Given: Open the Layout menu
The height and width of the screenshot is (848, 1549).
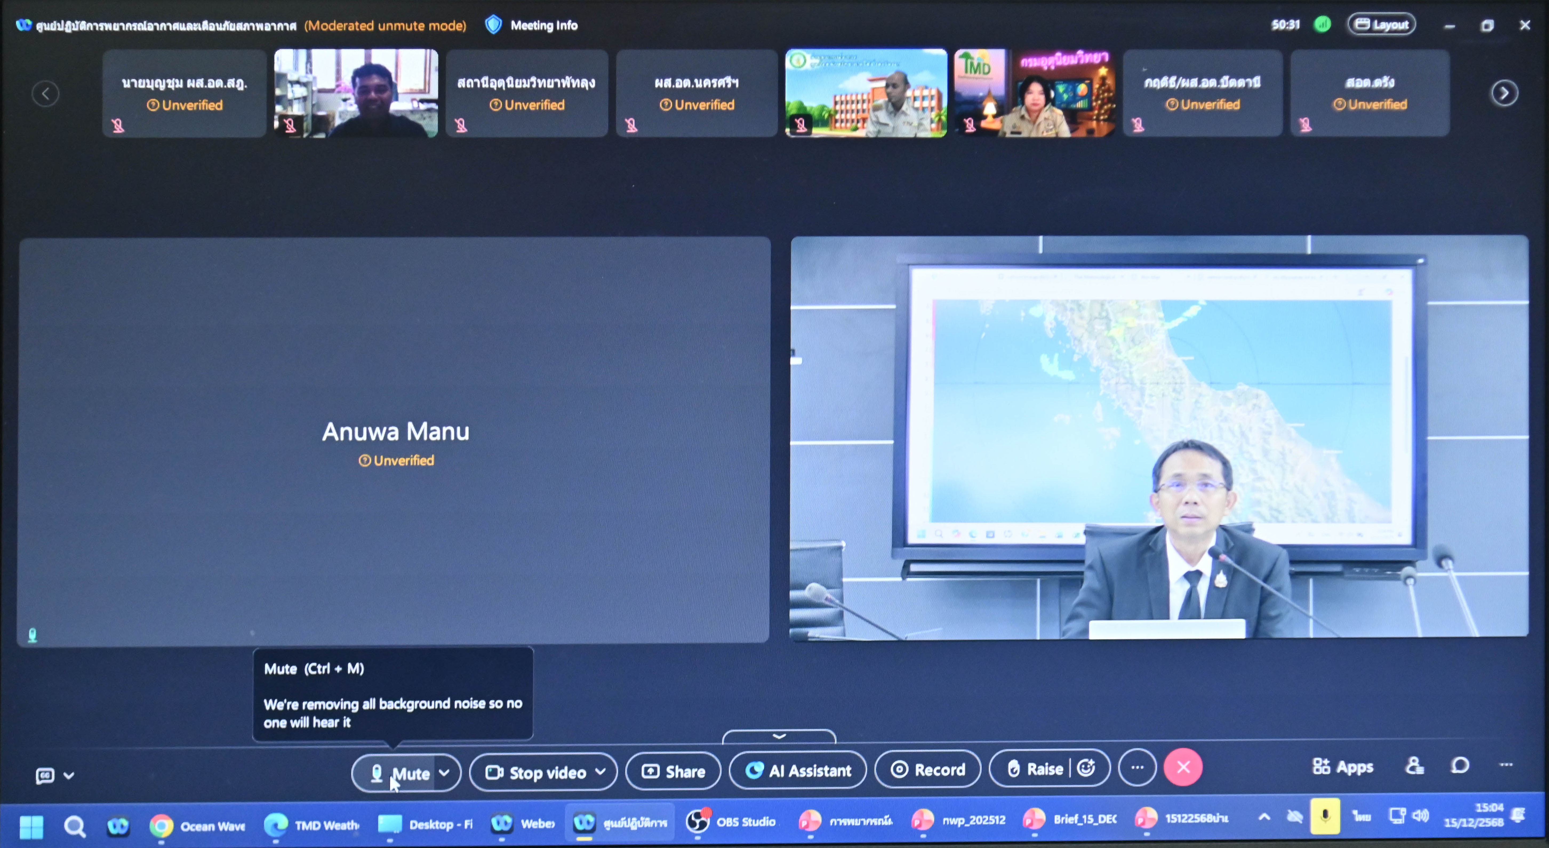Looking at the screenshot, I should click(x=1382, y=25).
